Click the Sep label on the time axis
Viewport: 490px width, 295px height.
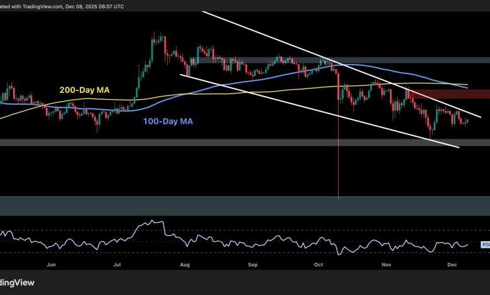pyautogui.click(x=253, y=265)
